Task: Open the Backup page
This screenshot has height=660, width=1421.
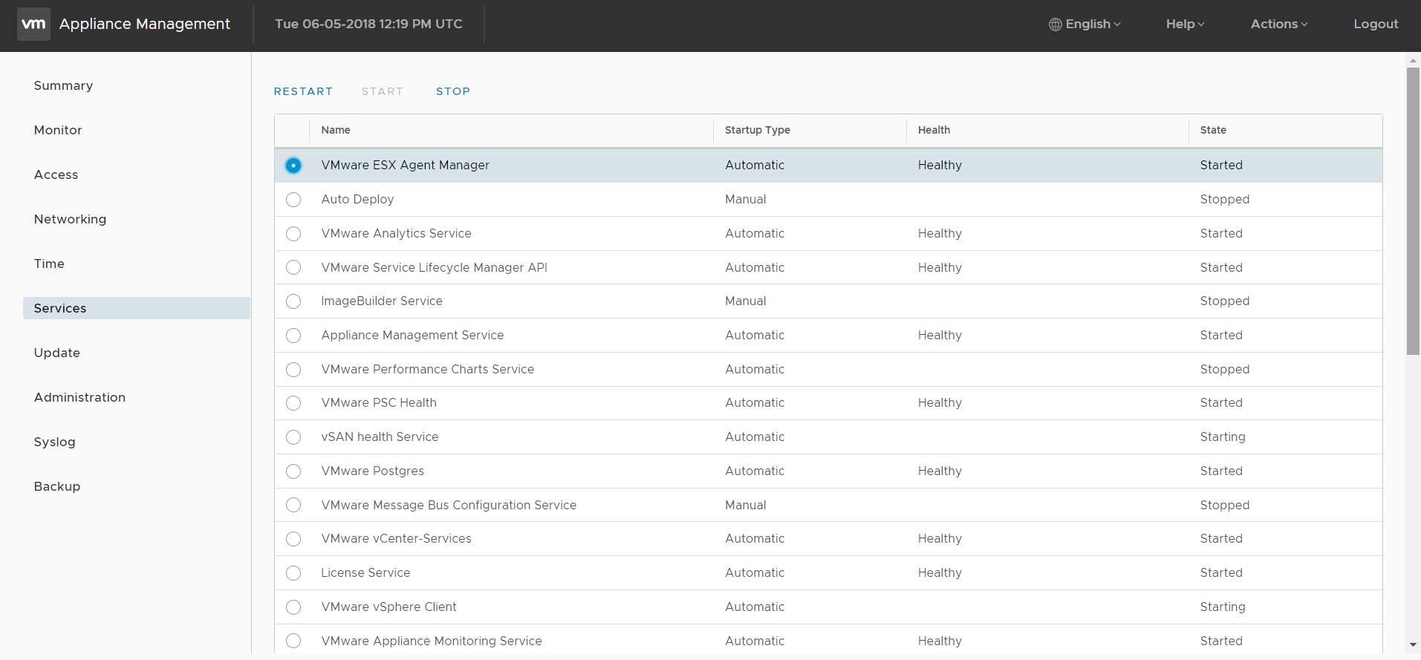Action: click(56, 486)
